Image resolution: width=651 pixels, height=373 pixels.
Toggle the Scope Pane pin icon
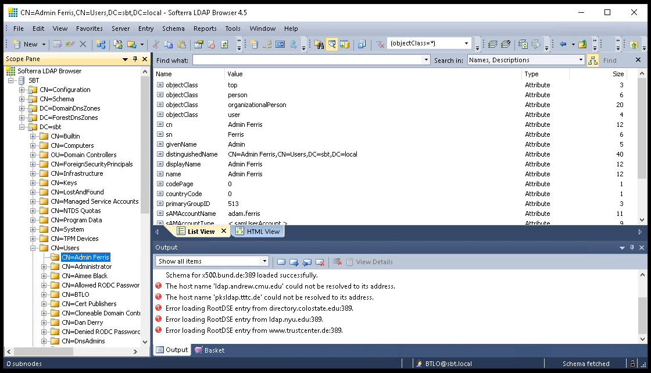coord(135,59)
